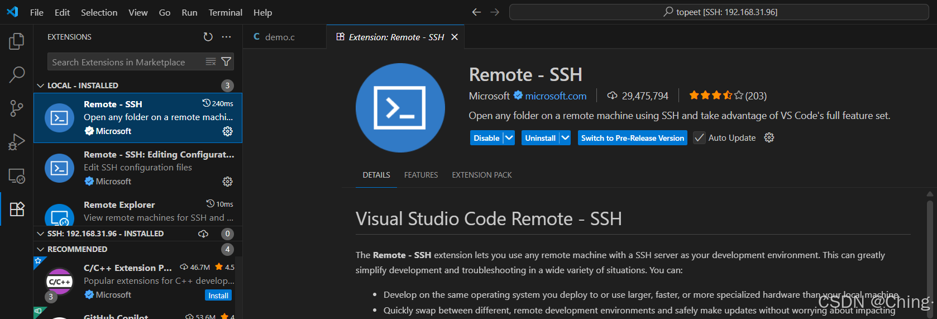Click the large Remote - SSH logo
Screen dimensions: 937x319
tap(400, 107)
